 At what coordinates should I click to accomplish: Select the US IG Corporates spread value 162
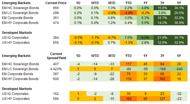[56, 94]
